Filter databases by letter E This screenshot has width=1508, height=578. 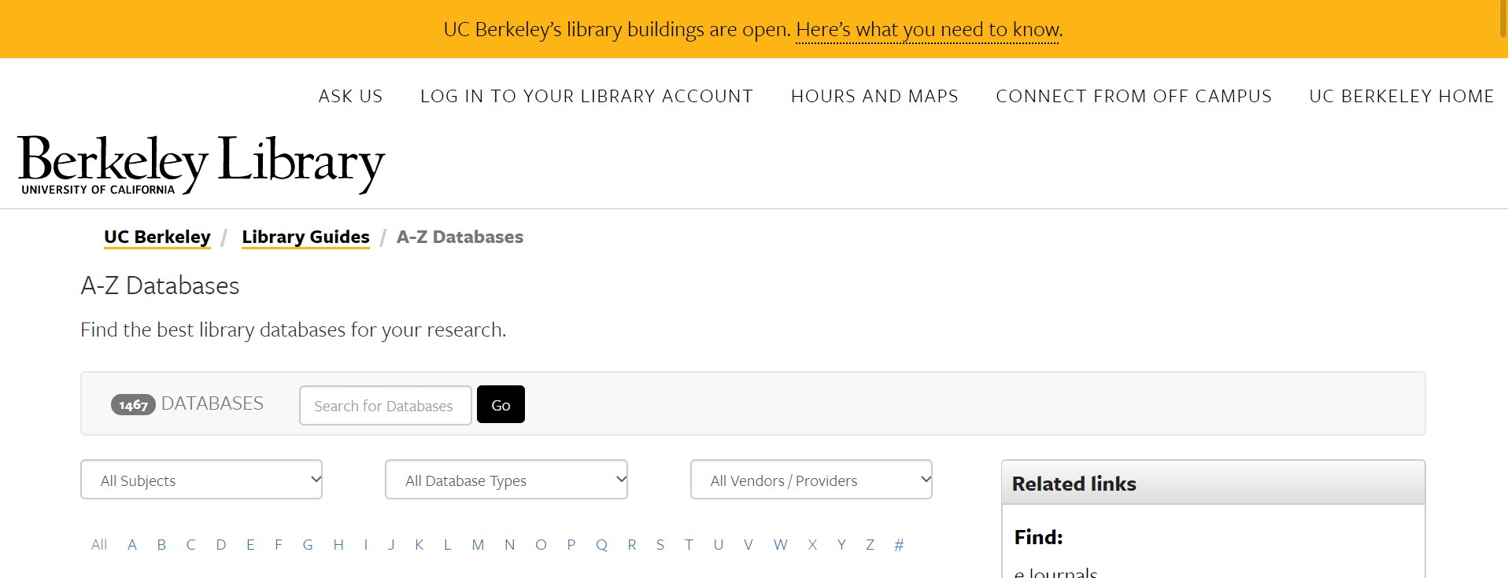pos(250,544)
